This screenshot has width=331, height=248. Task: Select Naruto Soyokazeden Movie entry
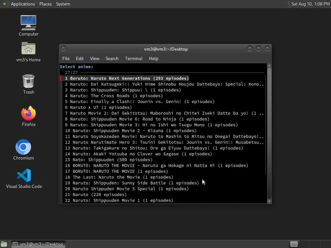click(x=164, y=137)
